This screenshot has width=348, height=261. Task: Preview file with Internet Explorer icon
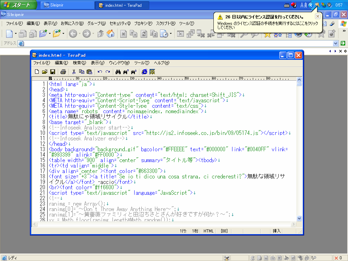point(144,72)
